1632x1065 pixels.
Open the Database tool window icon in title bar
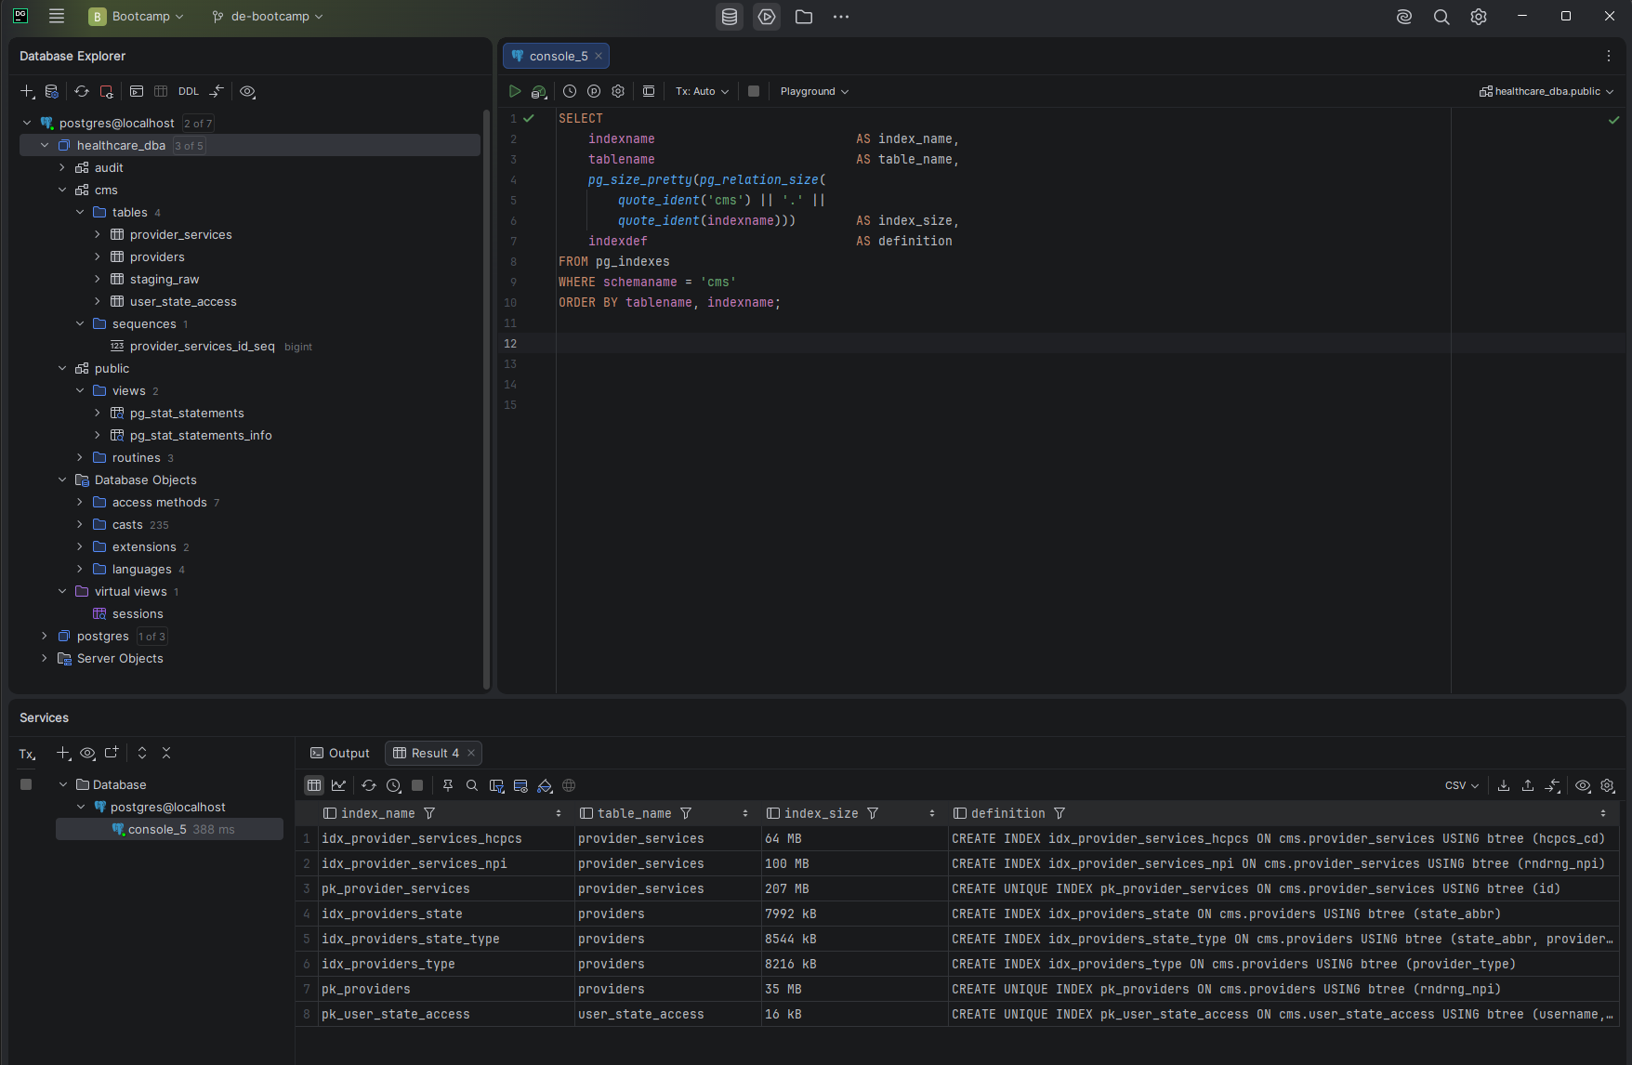730,17
